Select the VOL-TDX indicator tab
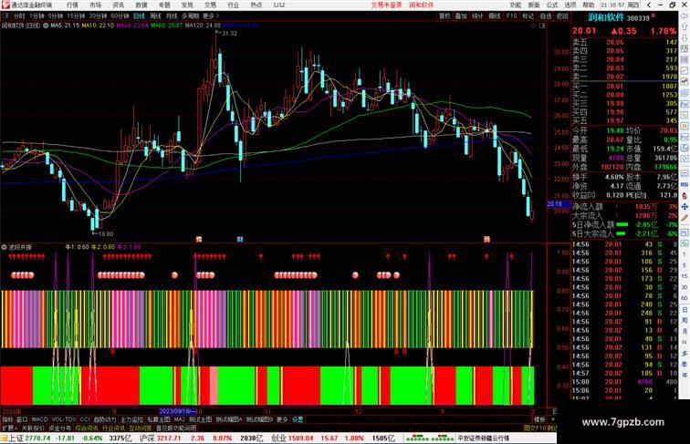 (x=64, y=419)
